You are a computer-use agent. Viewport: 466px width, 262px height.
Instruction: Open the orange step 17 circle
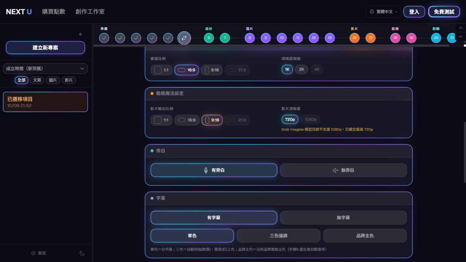(371, 38)
